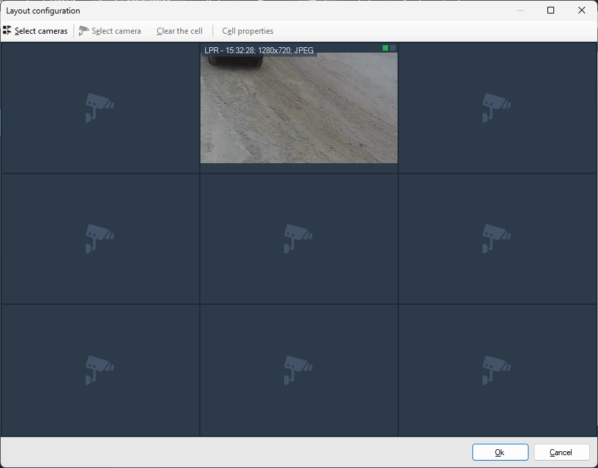This screenshot has width=598, height=468.
Task: Click camera placeholder icon in top-right cell
Action: [x=496, y=108]
